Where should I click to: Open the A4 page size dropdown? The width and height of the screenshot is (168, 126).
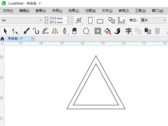40,20
